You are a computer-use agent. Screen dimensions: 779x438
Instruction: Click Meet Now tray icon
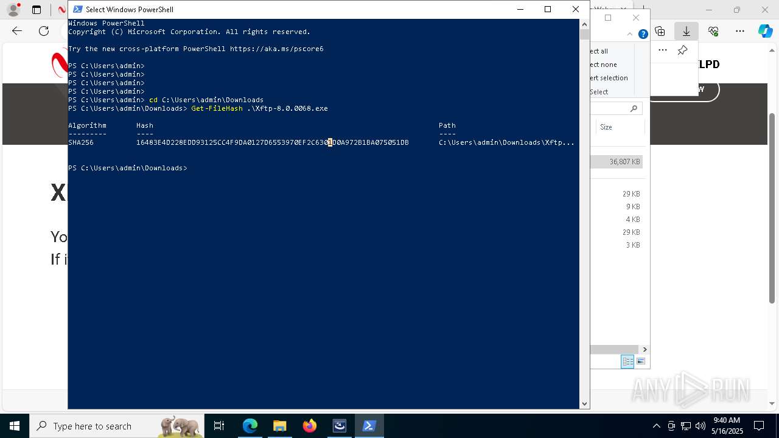(671, 426)
